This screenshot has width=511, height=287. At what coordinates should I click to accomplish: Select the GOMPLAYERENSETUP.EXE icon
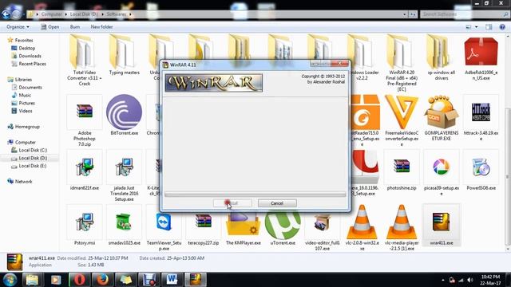tap(441, 112)
